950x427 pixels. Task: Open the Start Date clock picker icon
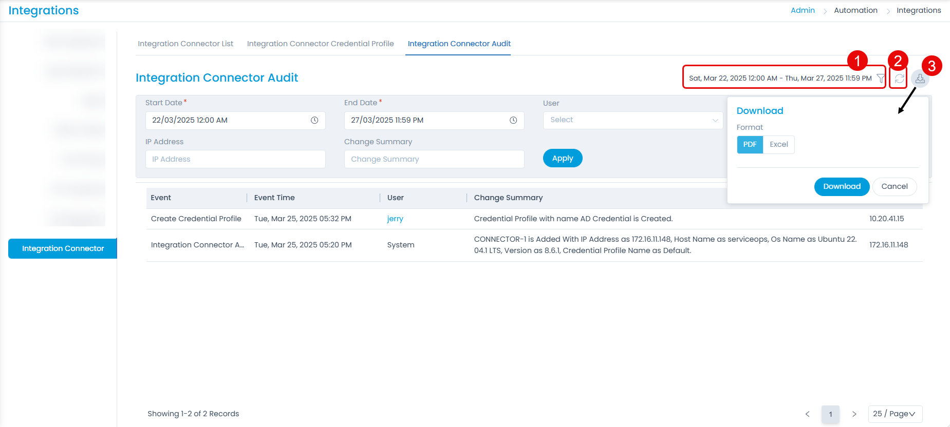314,120
